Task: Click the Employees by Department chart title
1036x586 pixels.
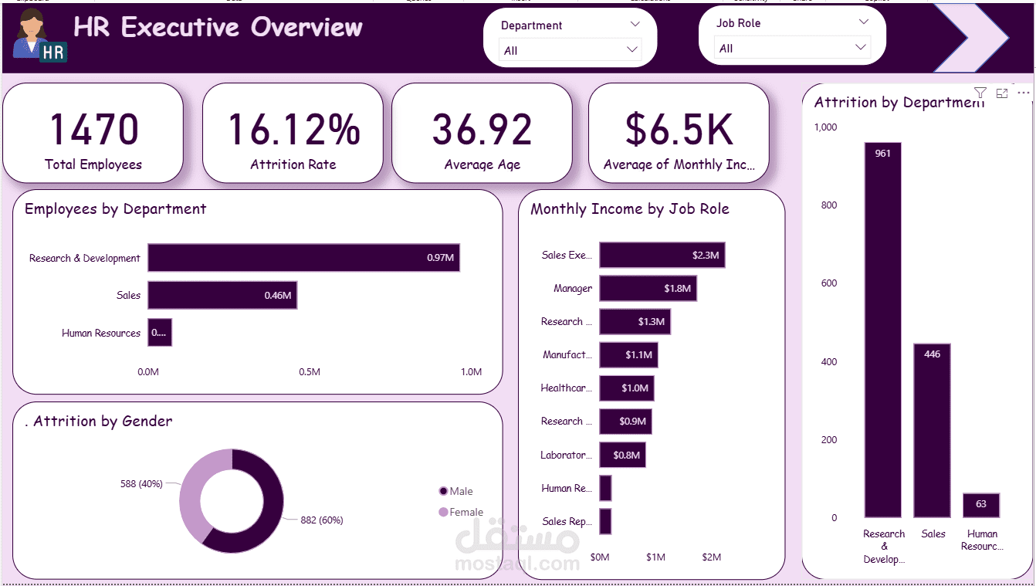Action: (116, 209)
